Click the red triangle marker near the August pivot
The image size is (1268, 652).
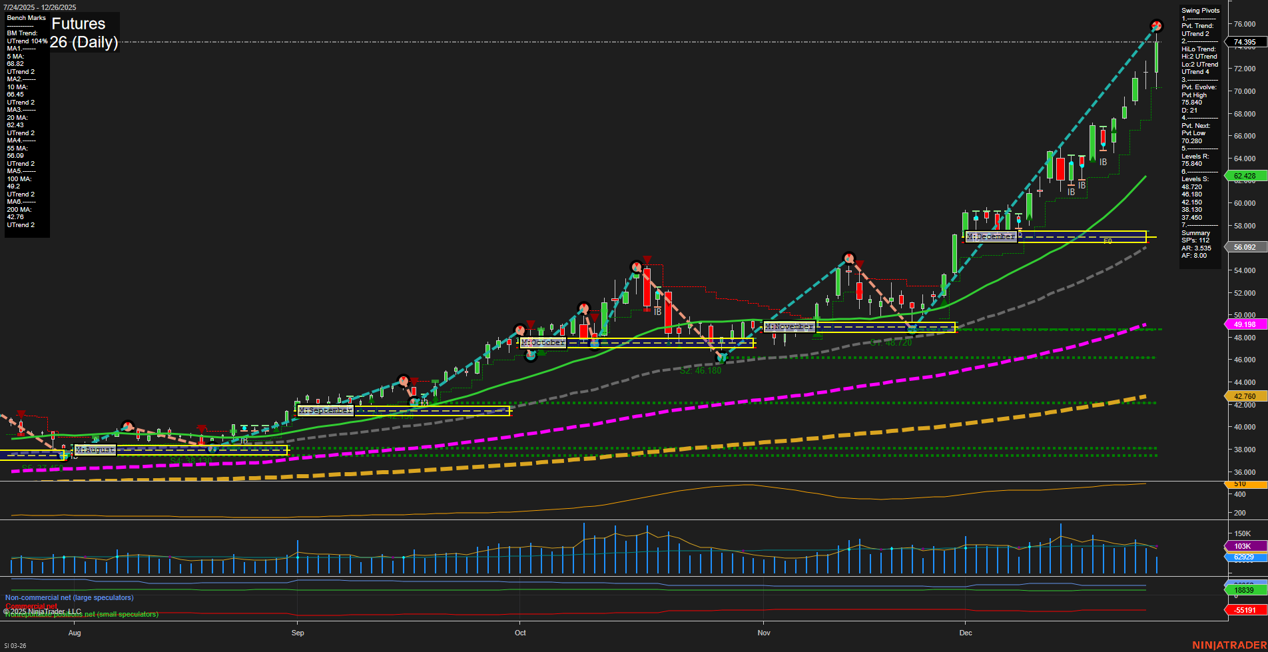(21, 414)
